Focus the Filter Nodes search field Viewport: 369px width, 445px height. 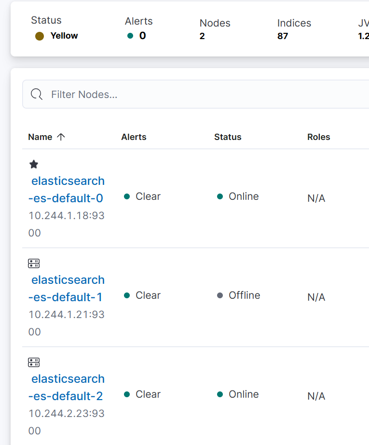(196, 94)
